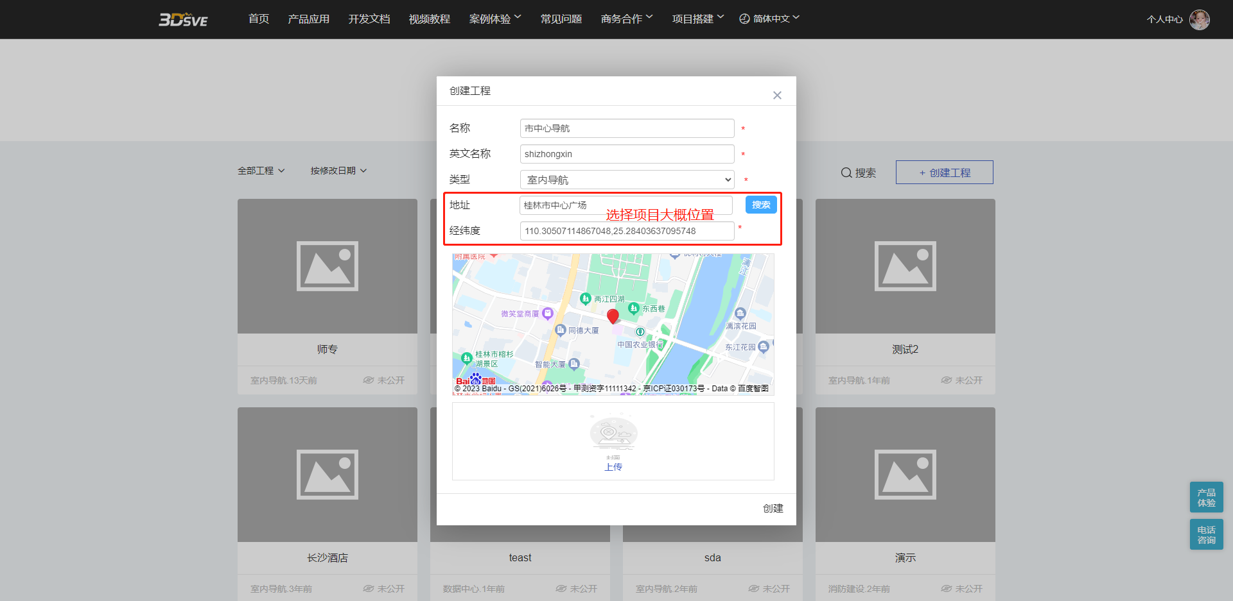Click the cover upload placeholder icon
Image resolution: width=1233 pixels, height=601 pixels.
click(613, 434)
